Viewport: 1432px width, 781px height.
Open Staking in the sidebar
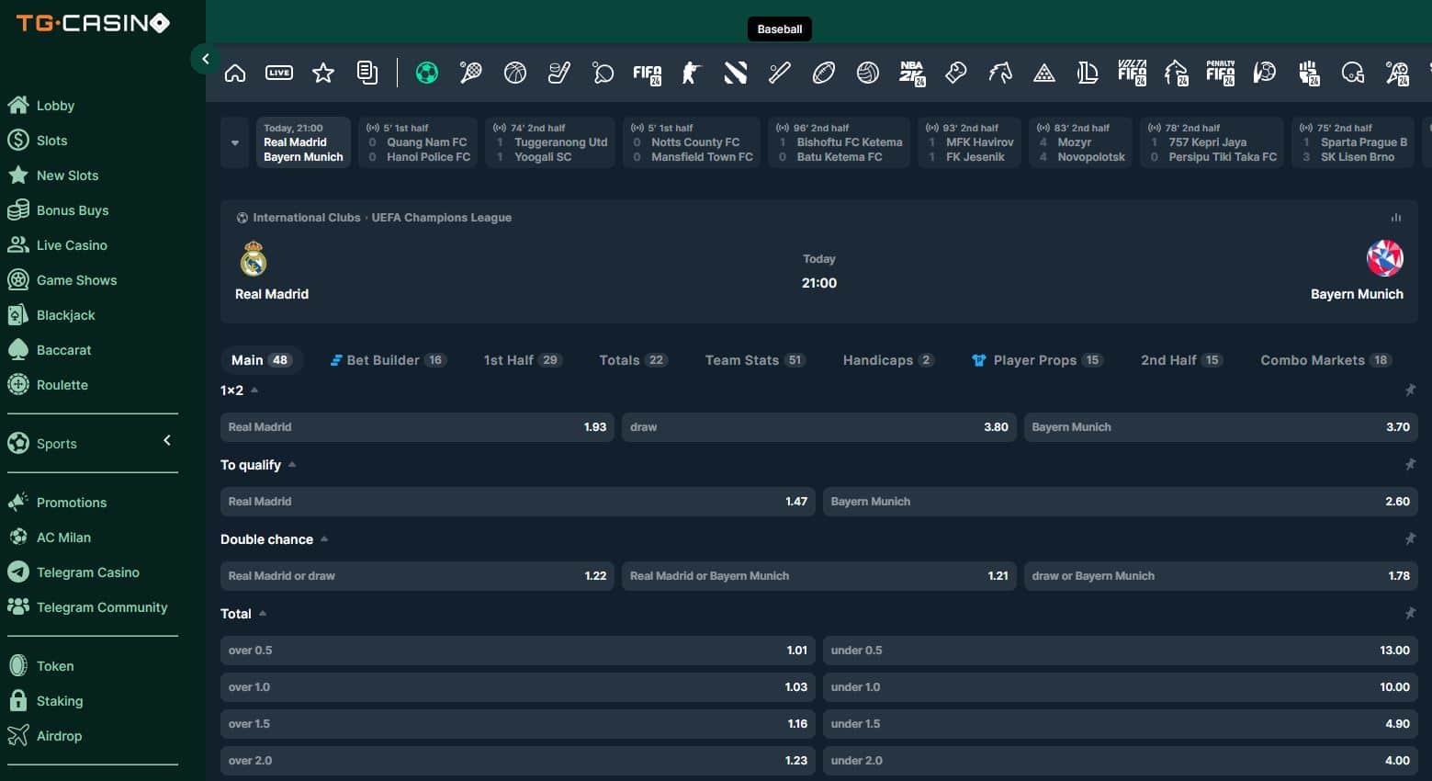[x=60, y=701]
